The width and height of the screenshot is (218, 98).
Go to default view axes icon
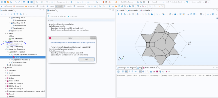pyautogui.click(x=138, y=14)
